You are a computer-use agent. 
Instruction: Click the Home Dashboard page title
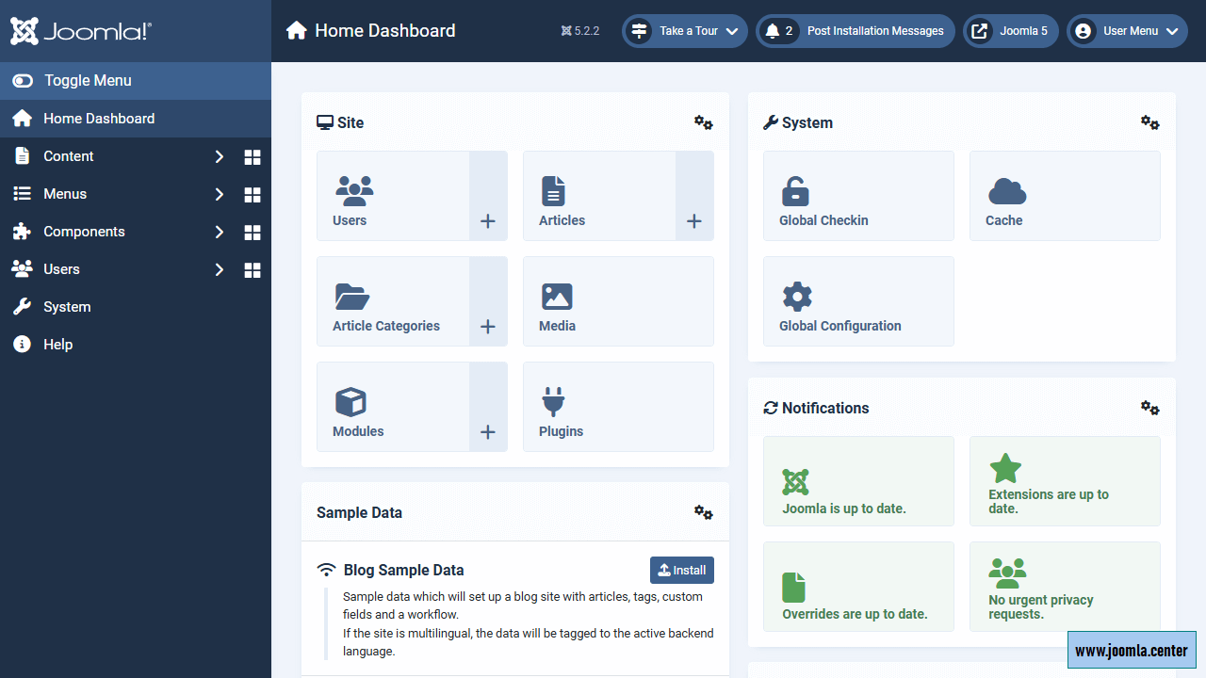(385, 31)
